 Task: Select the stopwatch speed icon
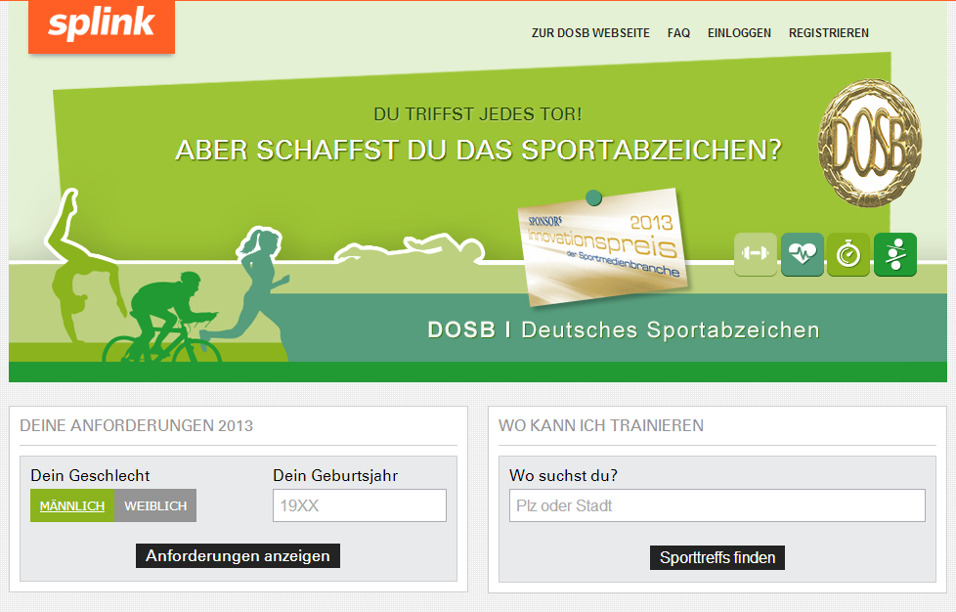[x=848, y=254]
